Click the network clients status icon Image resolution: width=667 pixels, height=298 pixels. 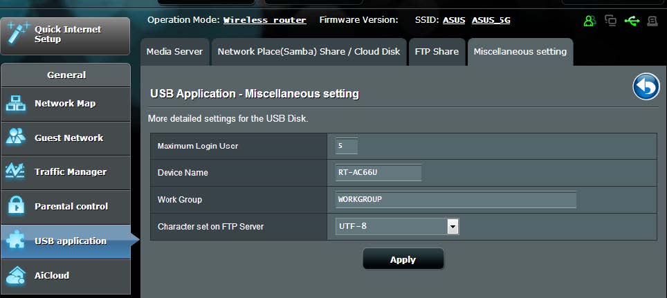(x=610, y=21)
